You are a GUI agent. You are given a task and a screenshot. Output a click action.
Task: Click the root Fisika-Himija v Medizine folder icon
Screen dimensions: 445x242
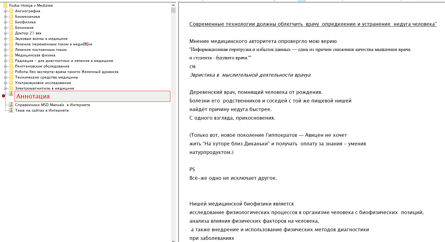[x=5, y=6]
